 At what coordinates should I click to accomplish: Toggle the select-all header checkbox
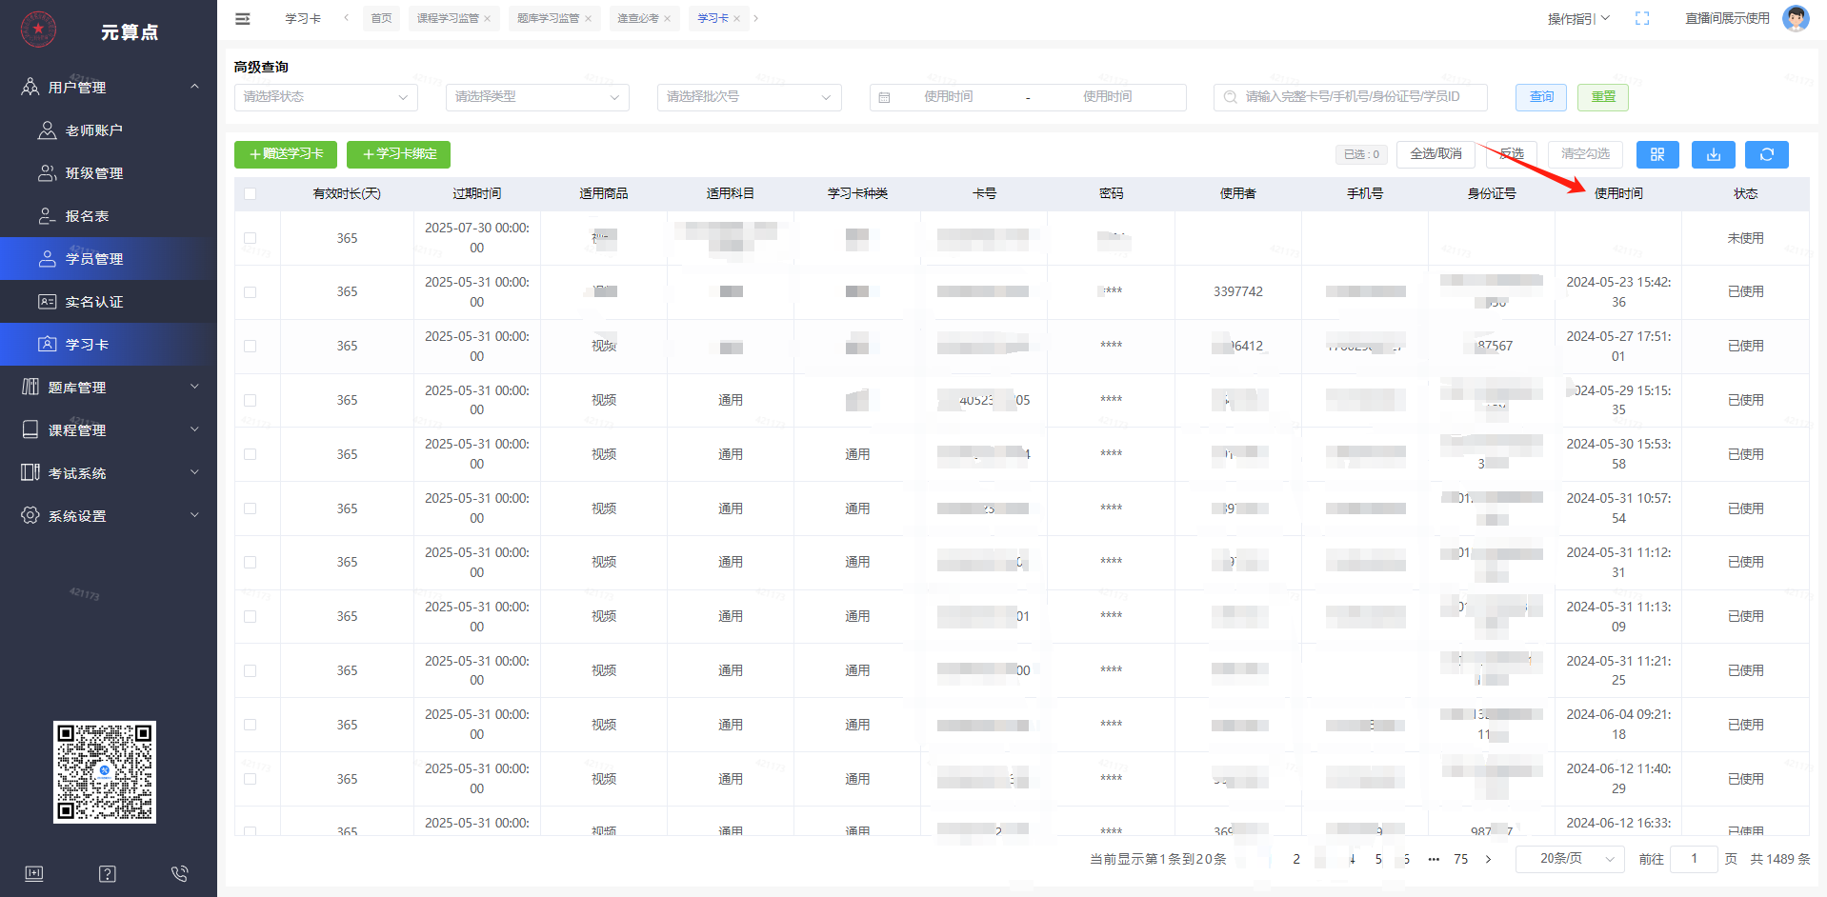coord(250,193)
